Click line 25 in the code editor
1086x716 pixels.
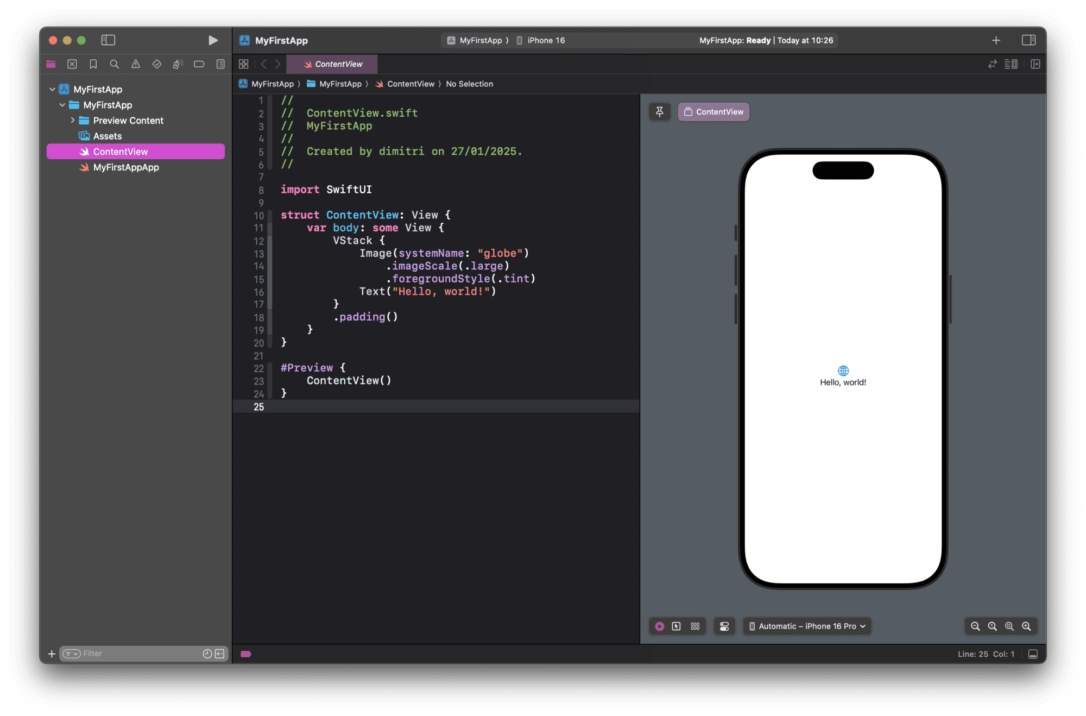[x=436, y=407]
